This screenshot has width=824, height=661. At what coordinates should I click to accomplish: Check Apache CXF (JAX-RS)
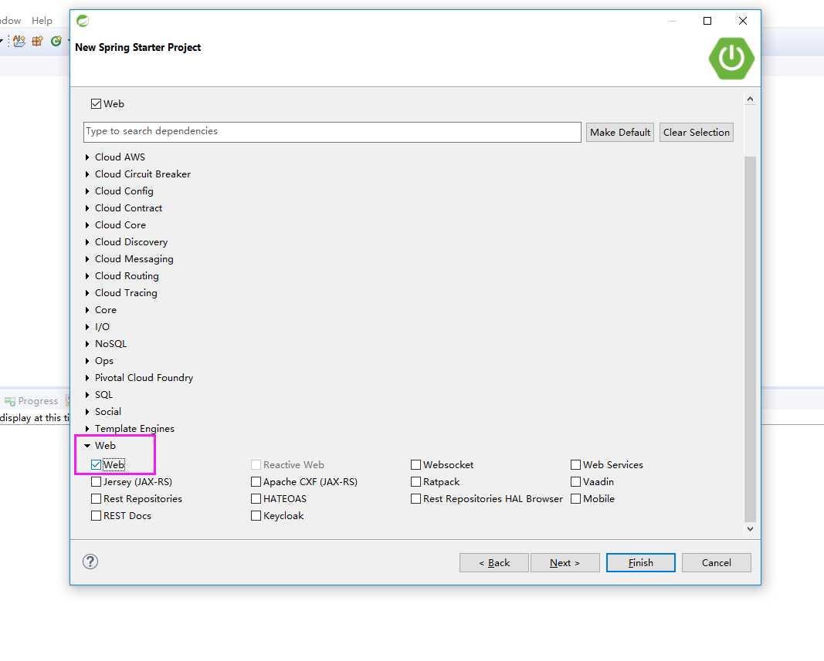tap(256, 481)
